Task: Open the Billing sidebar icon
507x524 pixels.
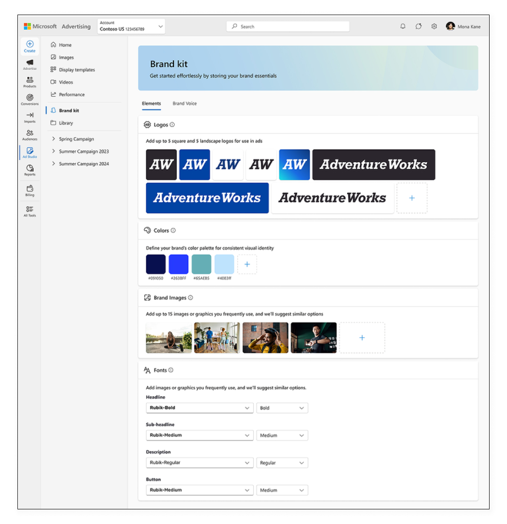Action: tap(30, 191)
